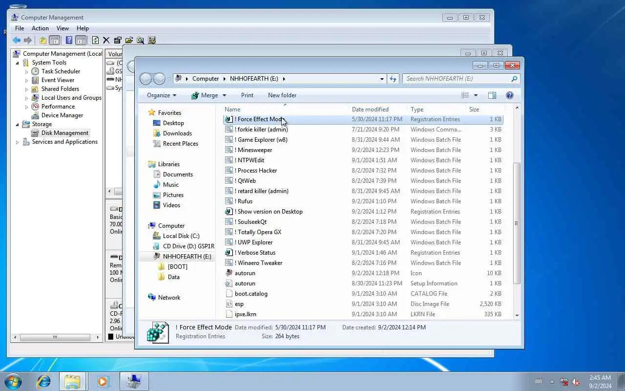Click the Back arrow in Computer Management toolbar
Image resolution: width=625 pixels, height=391 pixels.
[17, 41]
